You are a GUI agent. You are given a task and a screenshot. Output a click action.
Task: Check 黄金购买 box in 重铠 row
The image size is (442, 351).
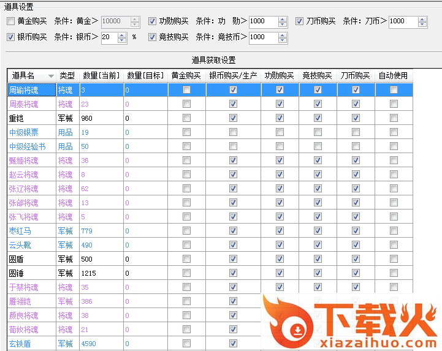coord(186,118)
